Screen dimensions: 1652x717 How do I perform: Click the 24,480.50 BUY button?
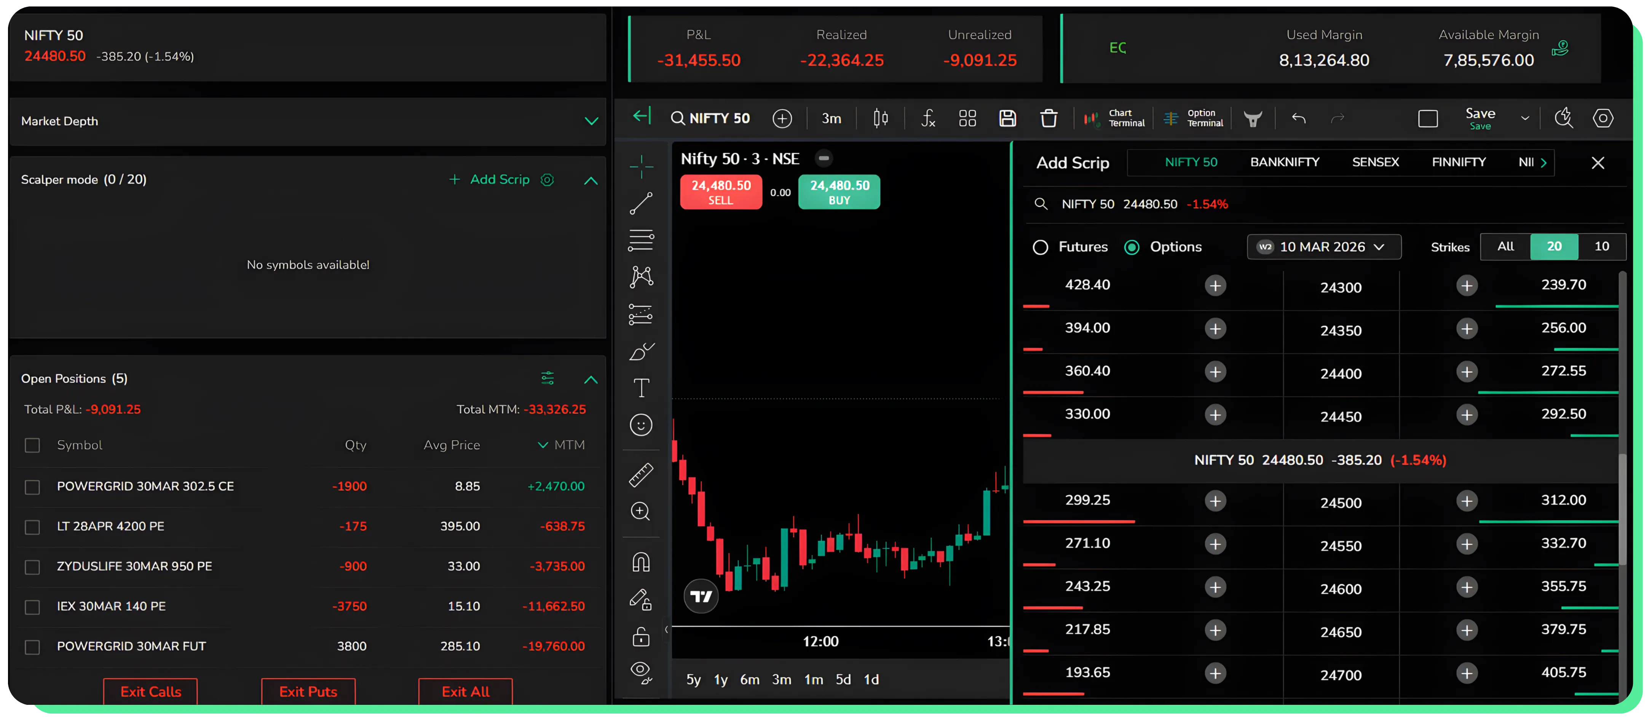click(839, 192)
